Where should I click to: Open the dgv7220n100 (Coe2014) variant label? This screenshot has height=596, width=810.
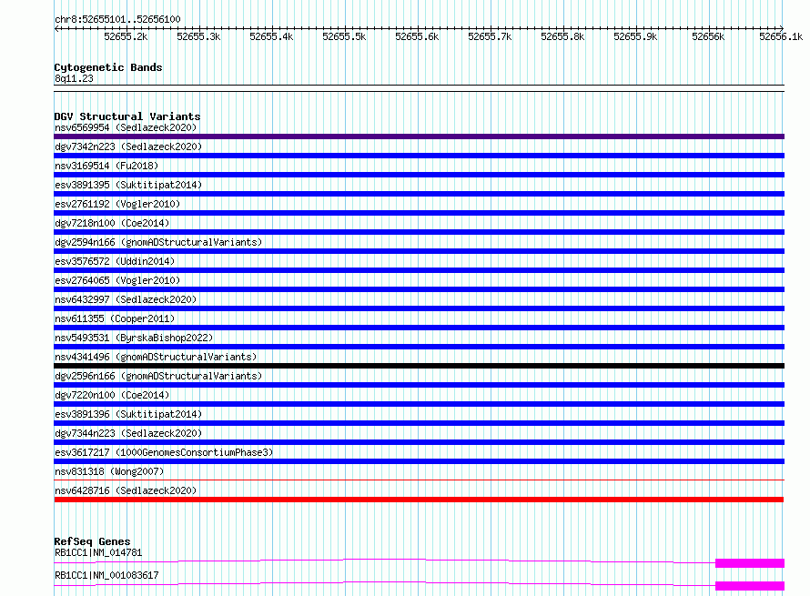point(112,395)
